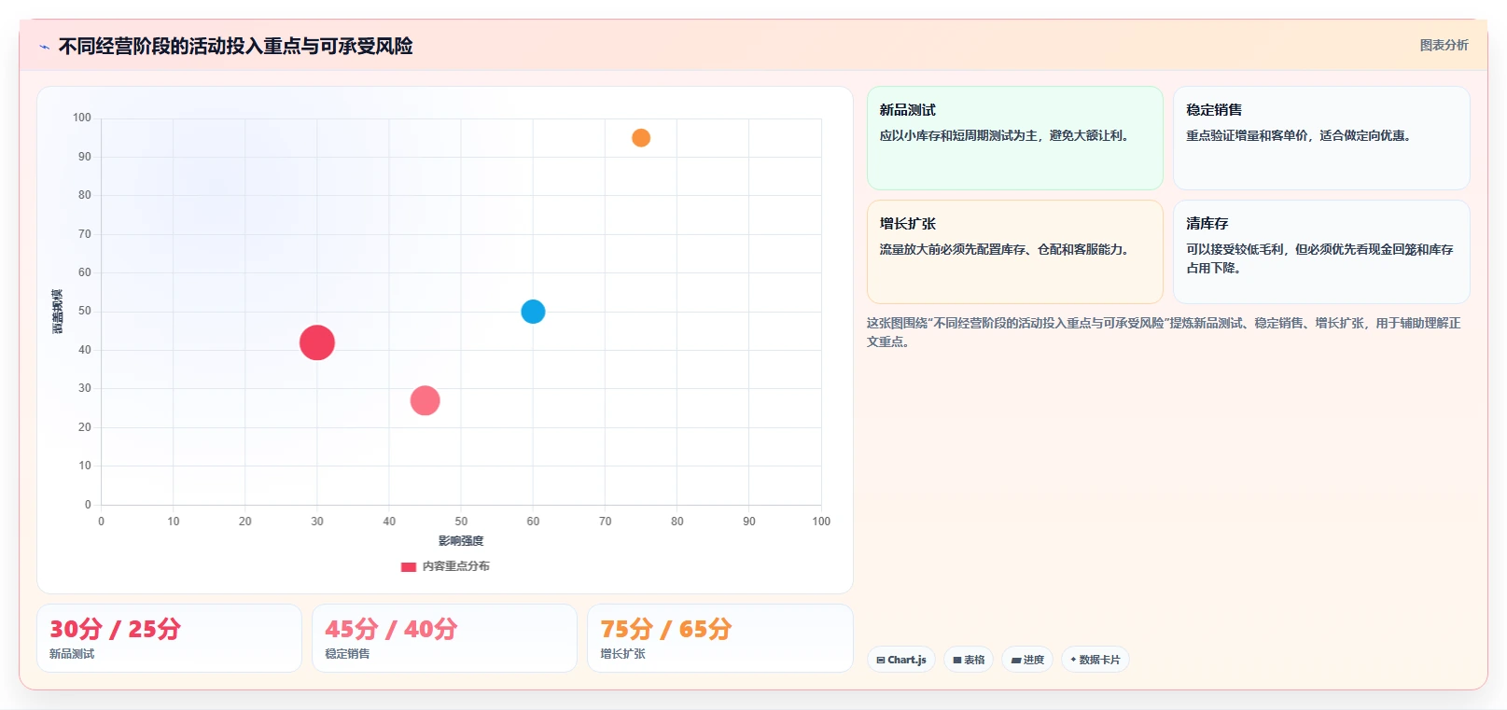
Task: Open the 增长扩张 info card
Action: 1015,252
